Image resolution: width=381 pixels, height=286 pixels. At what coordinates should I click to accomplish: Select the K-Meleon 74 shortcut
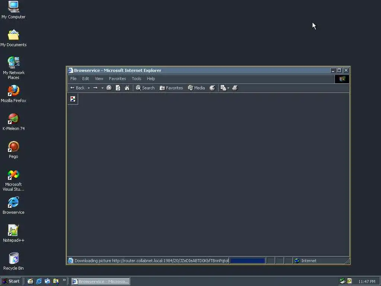[x=13, y=122]
